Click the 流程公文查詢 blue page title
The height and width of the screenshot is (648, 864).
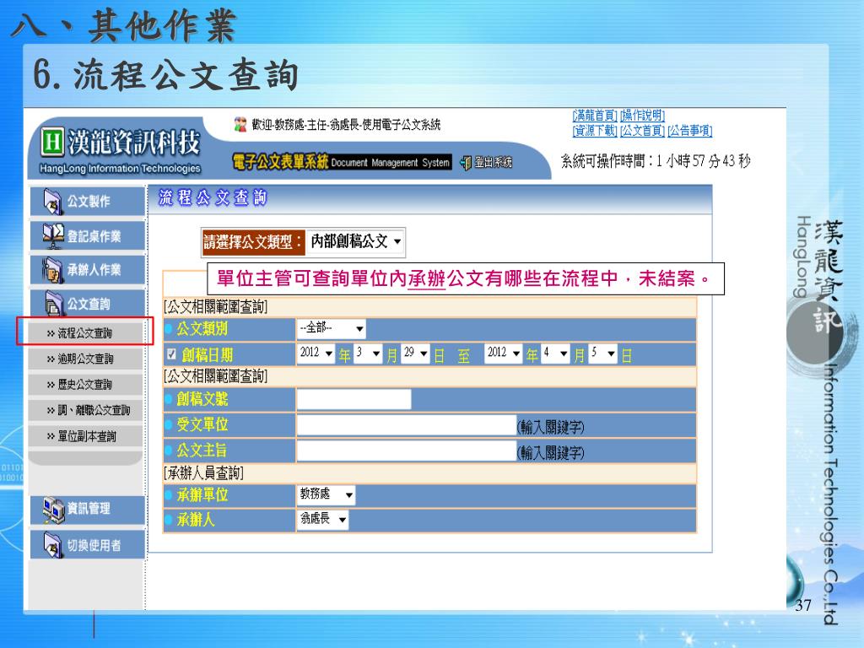pyautogui.click(x=213, y=197)
